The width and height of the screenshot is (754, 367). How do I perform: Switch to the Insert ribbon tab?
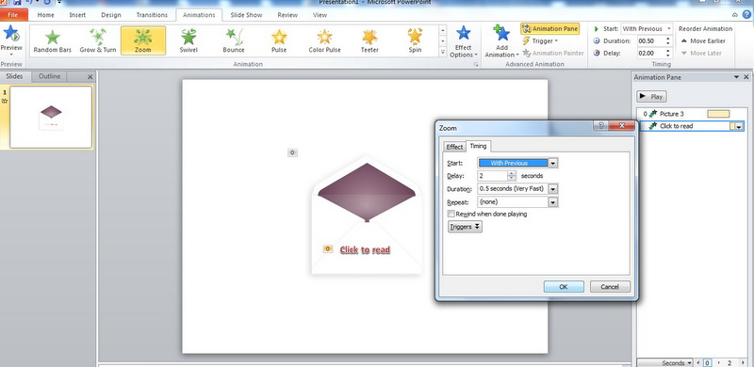coord(77,15)
